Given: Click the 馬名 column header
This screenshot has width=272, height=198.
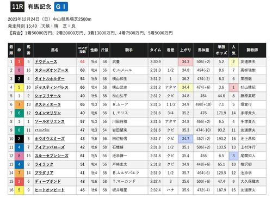Looking at the screenshot, I should pyautogui.click(x=54, y=50).
